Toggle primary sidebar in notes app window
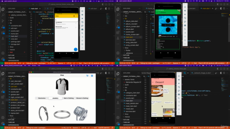230x129 pixels. coord(103,4)
